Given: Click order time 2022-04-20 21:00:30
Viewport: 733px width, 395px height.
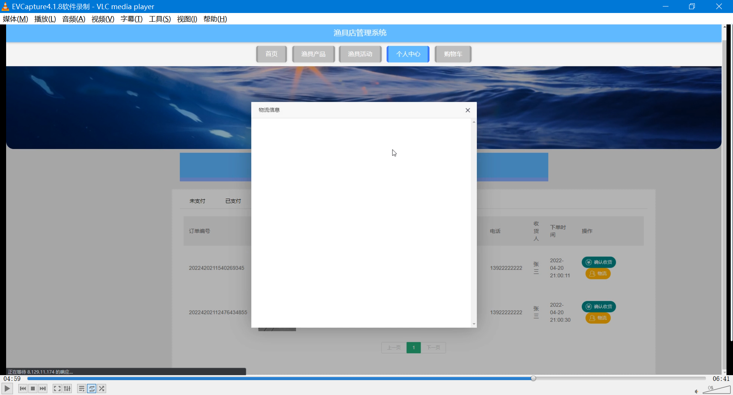Looking at the screenshot, I should [x=560, y=312].
